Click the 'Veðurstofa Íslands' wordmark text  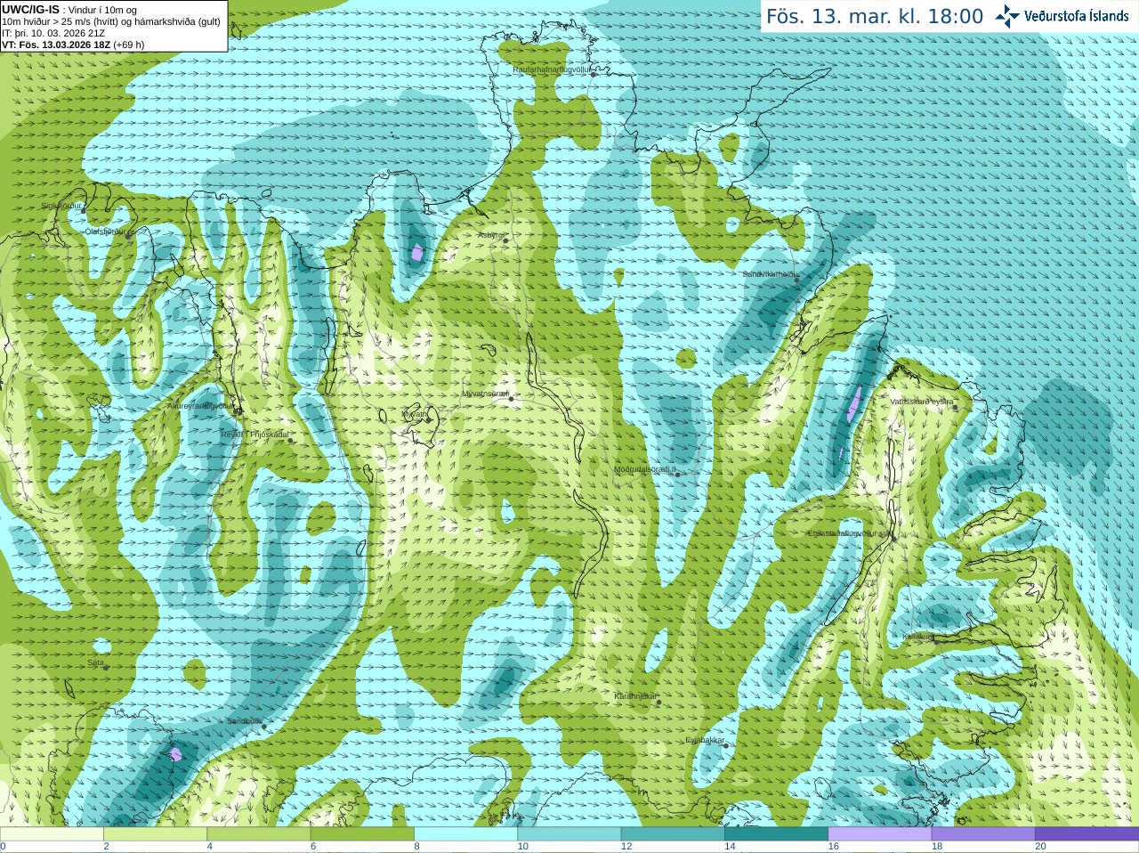tap(1076, 16)
